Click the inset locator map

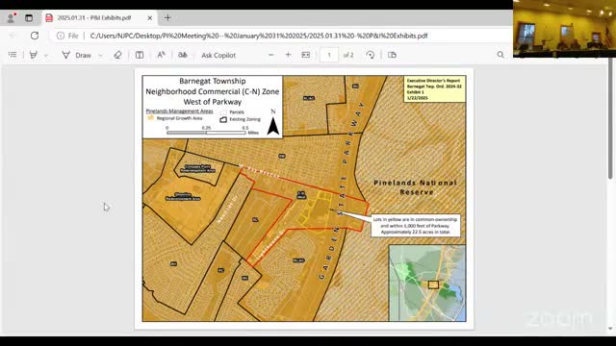click(x=427, y=283)
